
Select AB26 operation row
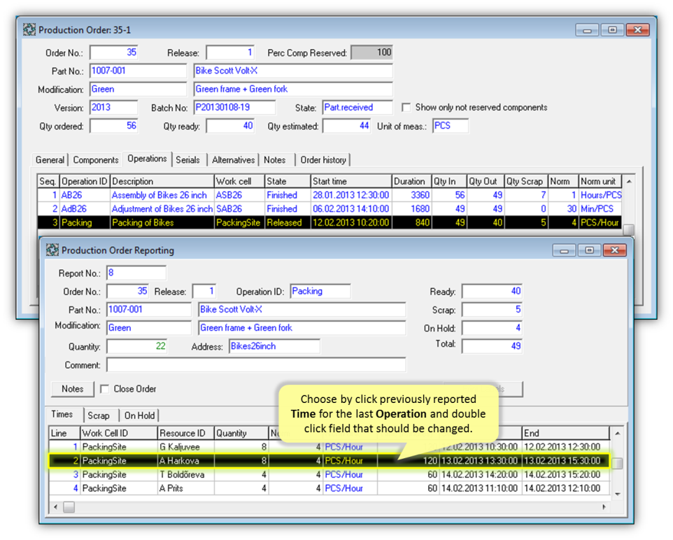tap(330, 195)
